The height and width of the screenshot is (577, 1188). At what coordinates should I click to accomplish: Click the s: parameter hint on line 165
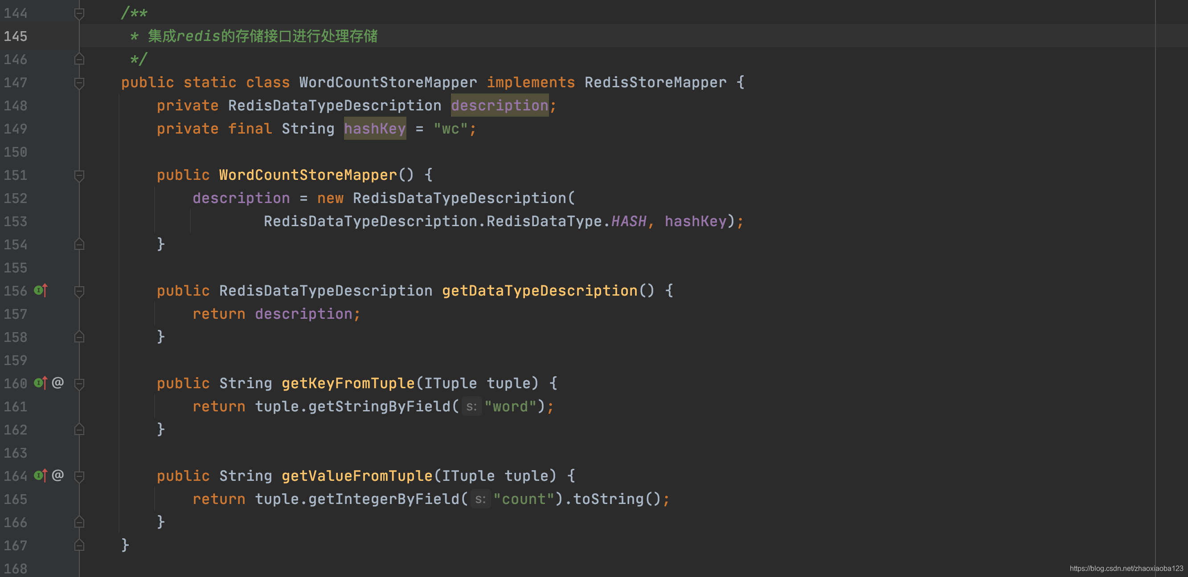[480, 499]
